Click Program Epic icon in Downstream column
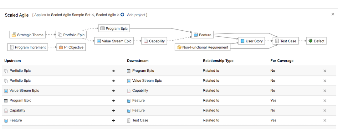 (x=129, y=71)
